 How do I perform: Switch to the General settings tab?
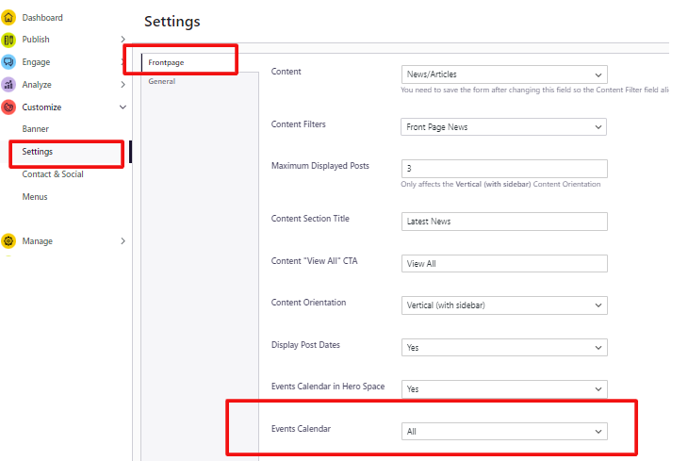(161, 81)
